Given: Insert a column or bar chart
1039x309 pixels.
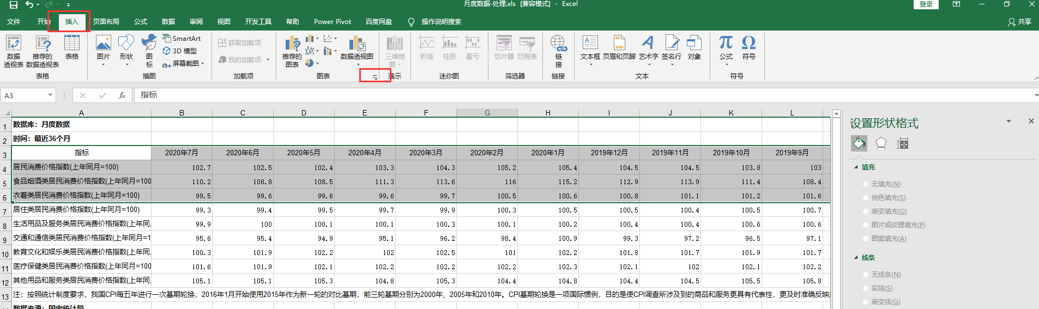Looking at the screenshot, I should [312, 38].
